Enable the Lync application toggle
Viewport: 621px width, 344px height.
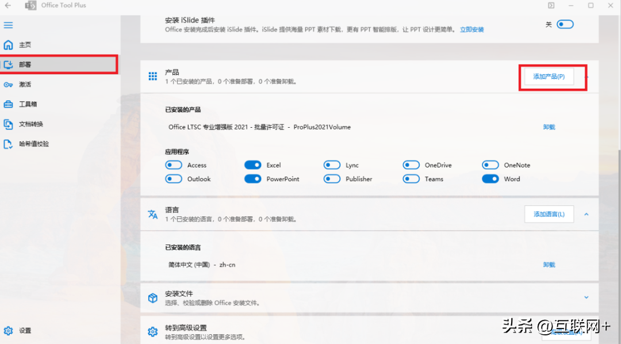332,165
